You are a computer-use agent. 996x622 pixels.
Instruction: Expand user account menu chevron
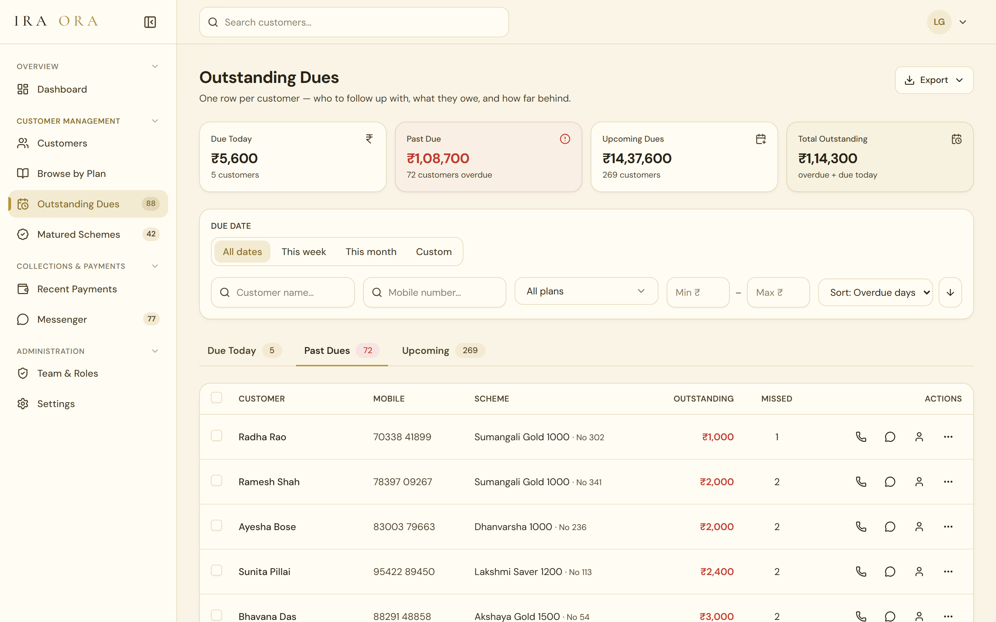click(963, 22)
